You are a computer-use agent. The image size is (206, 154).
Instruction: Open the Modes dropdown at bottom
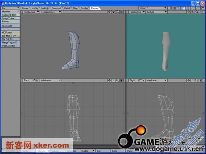(87, 151)
